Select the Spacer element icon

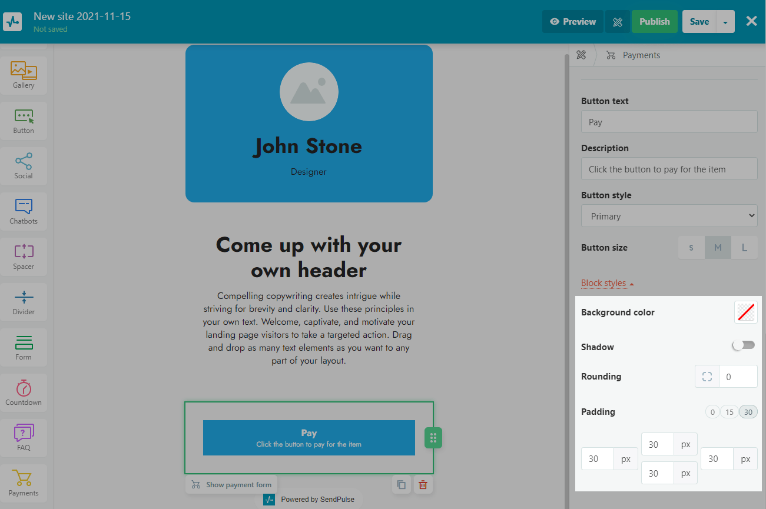[24, 256]
